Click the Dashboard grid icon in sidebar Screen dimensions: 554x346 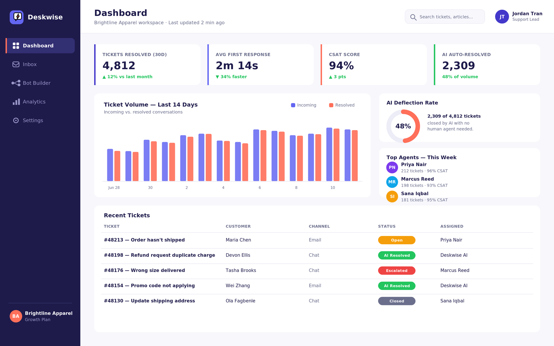click(x=16, y=46)
